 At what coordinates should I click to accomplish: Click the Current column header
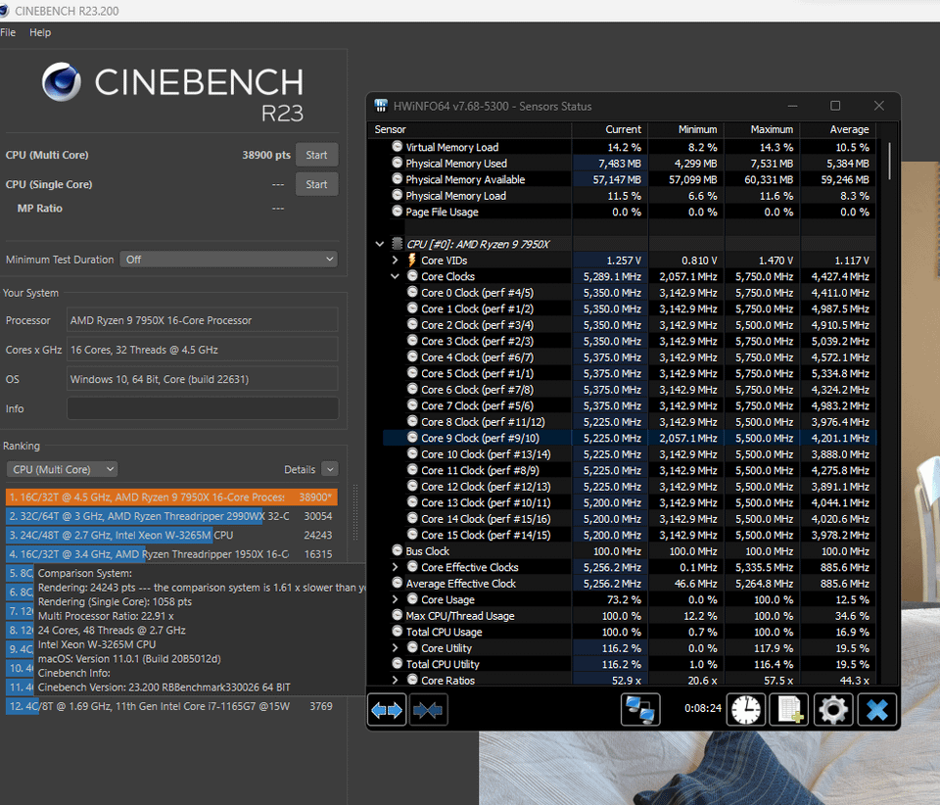[610, 129]
